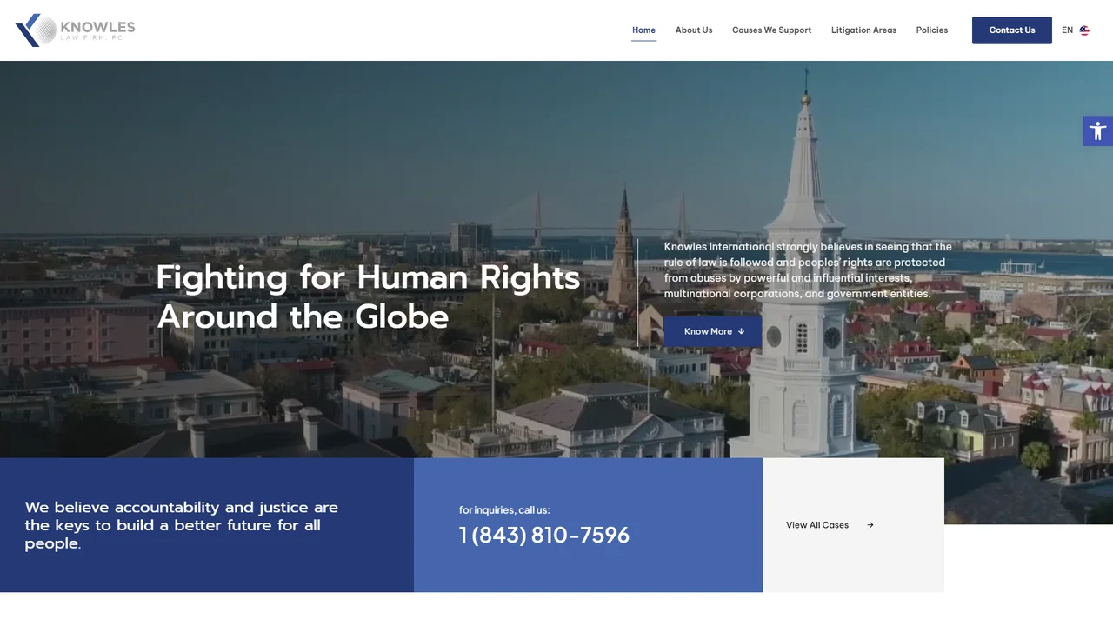Call the 1 (843) 810-7596 phone number
The width and height of the screenshot is (1113, 626).
pyautogui.click(x=544, y=536)
